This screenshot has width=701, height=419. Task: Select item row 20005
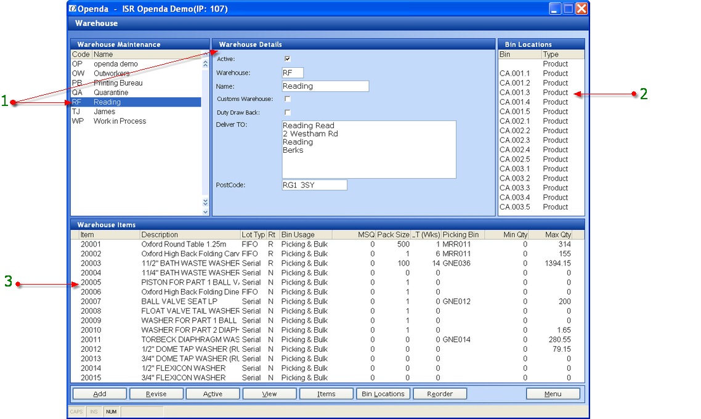click(x=326, y=282)
